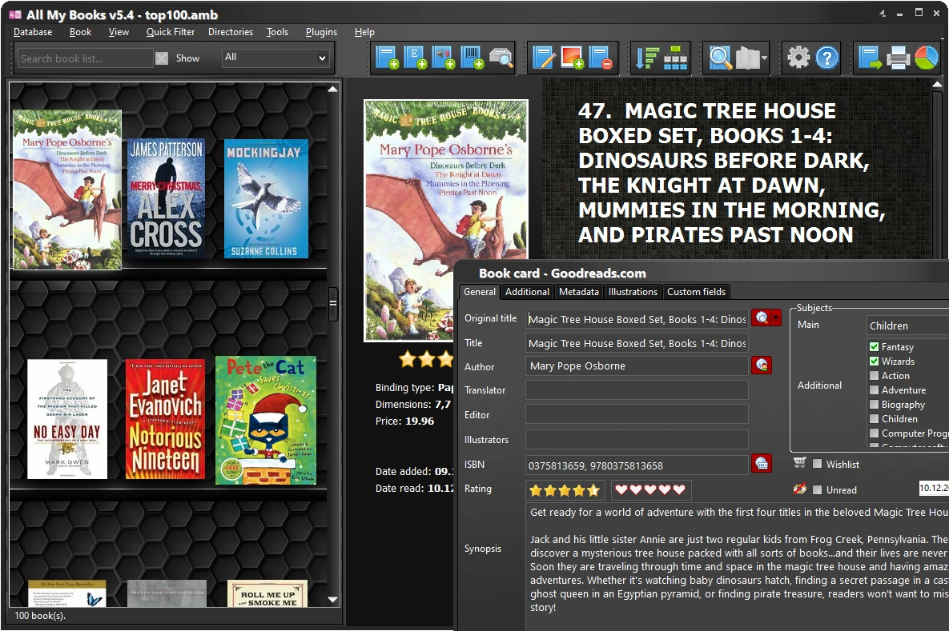Viewport: 949px width, 631px height.
Task: Click the Add book toolbar icon
Action: [387, 58]
